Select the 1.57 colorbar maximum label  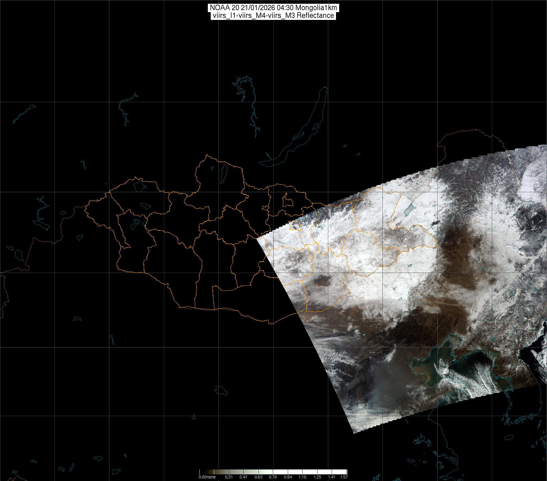[343, 477]
